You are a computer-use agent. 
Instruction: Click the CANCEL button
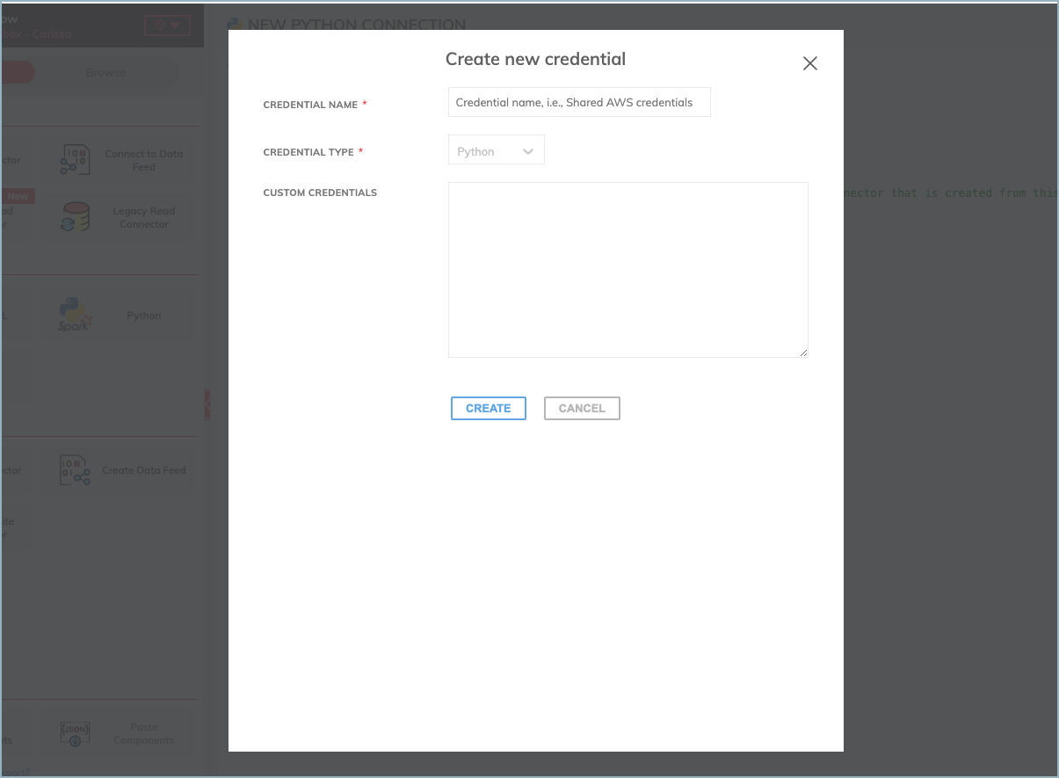click(582, 408)
